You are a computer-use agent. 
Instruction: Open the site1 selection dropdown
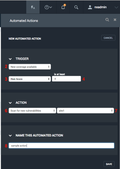point(85,111)
